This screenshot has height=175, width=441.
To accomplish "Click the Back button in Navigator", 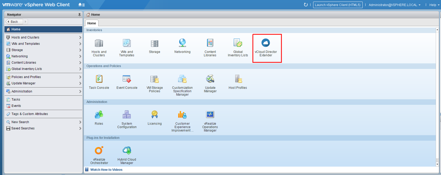I will (14, 21).
